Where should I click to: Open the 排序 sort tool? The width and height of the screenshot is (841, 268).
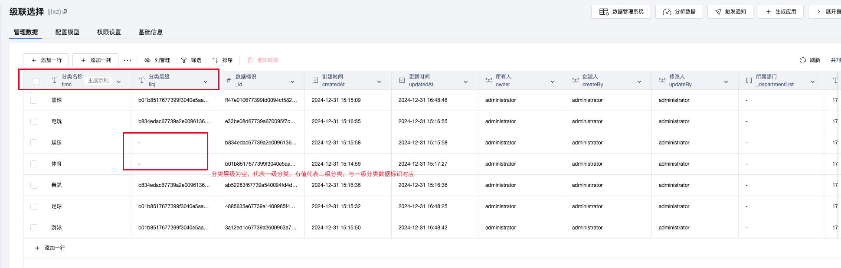click(x=222, y=60)
